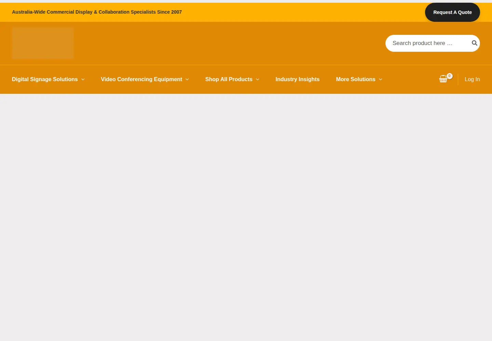Click the Log In link

pos(472,79)
